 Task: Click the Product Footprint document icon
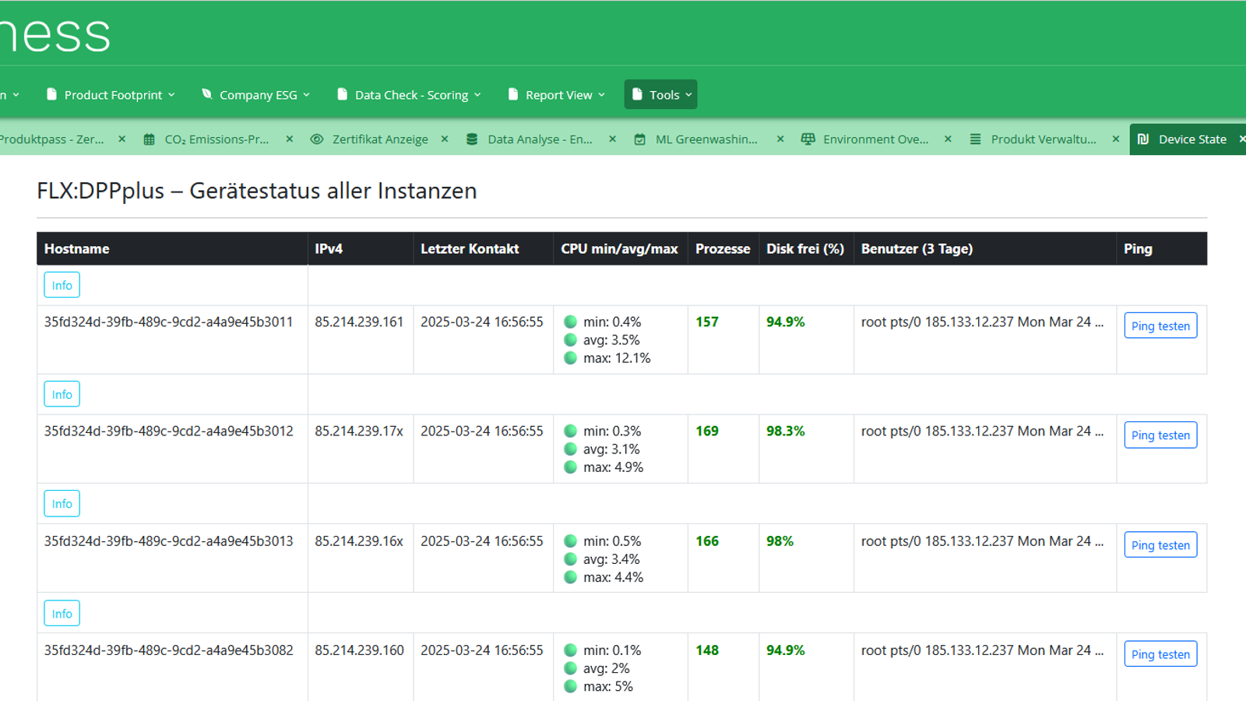coord(51,94)
